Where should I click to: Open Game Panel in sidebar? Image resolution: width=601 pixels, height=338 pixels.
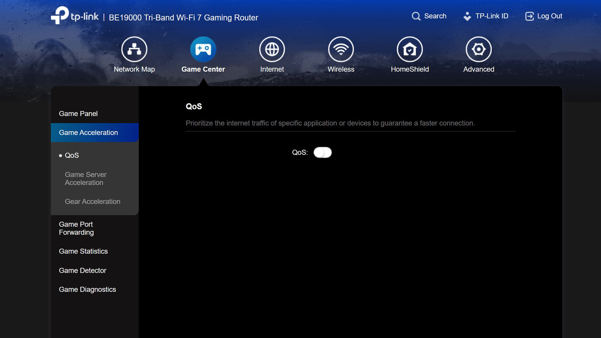[78, 114]
